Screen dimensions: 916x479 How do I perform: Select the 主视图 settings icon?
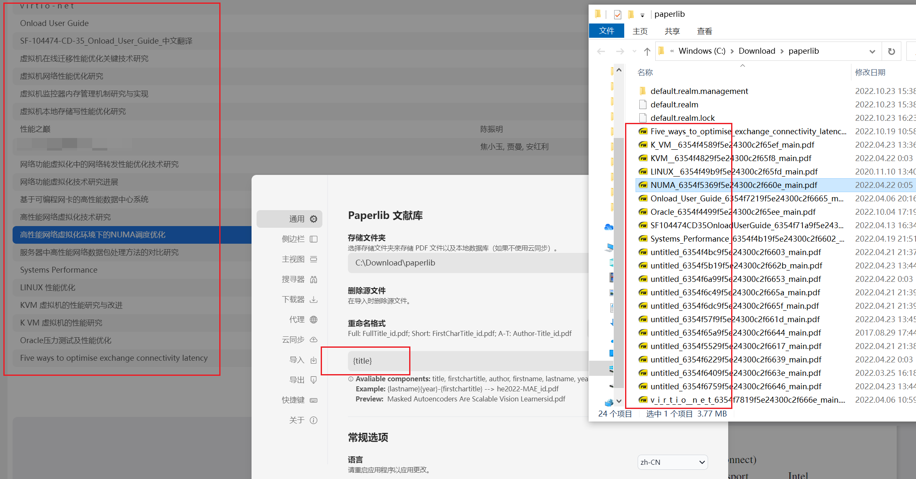314,259
